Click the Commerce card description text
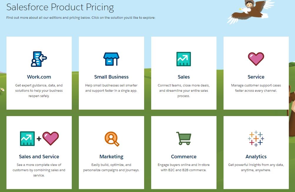The image size is (295, 192). pos(184,167)
